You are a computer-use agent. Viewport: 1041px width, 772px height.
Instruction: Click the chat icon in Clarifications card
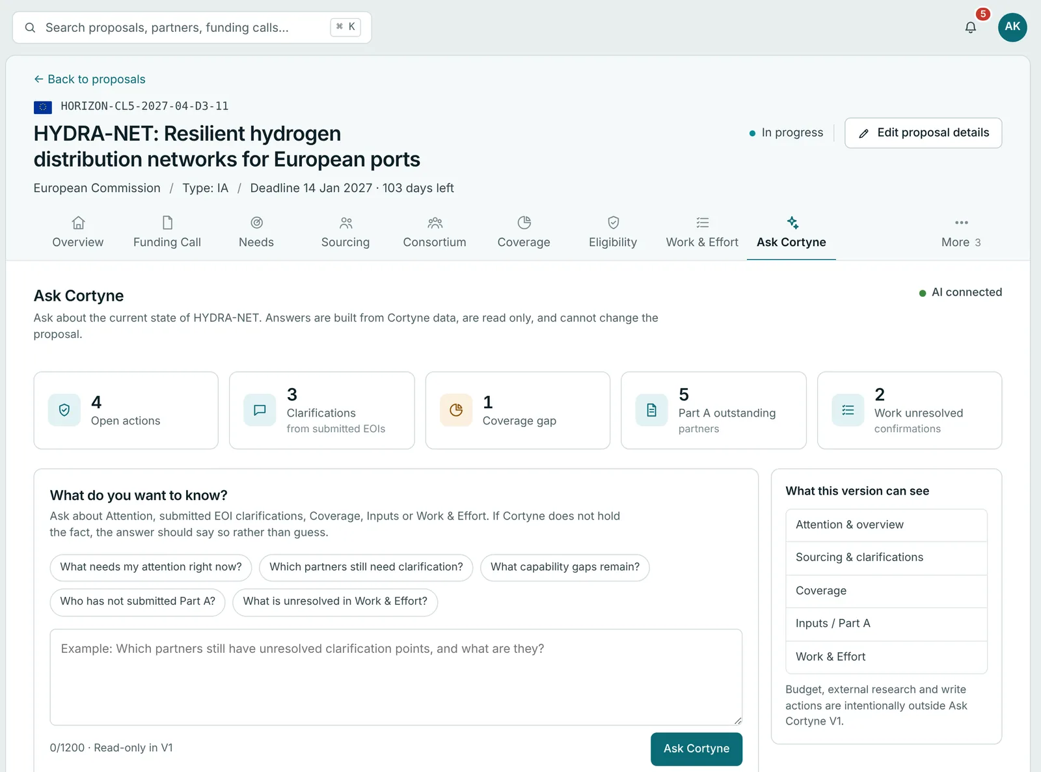pos(260,410)
